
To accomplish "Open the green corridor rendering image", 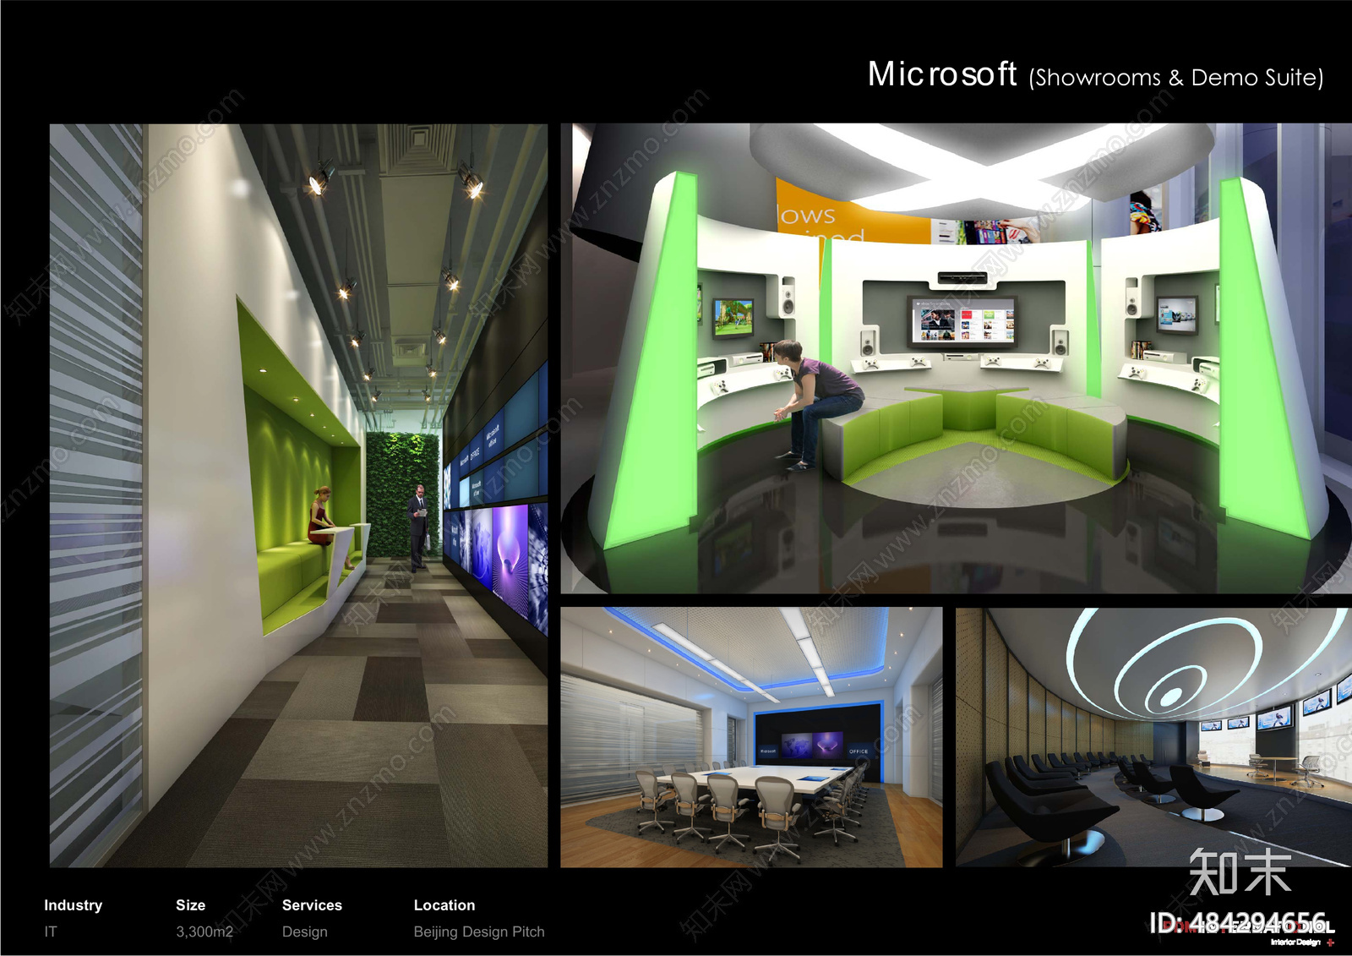I will coord(298,495).
